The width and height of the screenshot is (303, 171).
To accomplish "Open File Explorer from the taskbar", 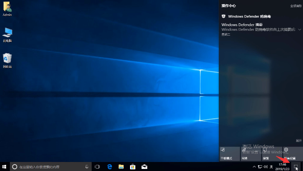I will 121,166.
